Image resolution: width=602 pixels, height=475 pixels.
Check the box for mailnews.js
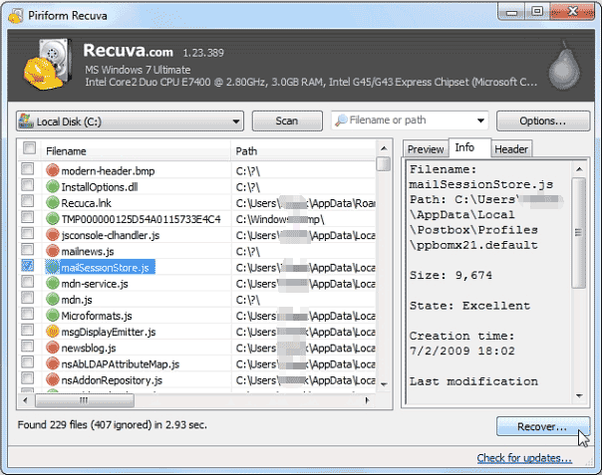point(27,249)
